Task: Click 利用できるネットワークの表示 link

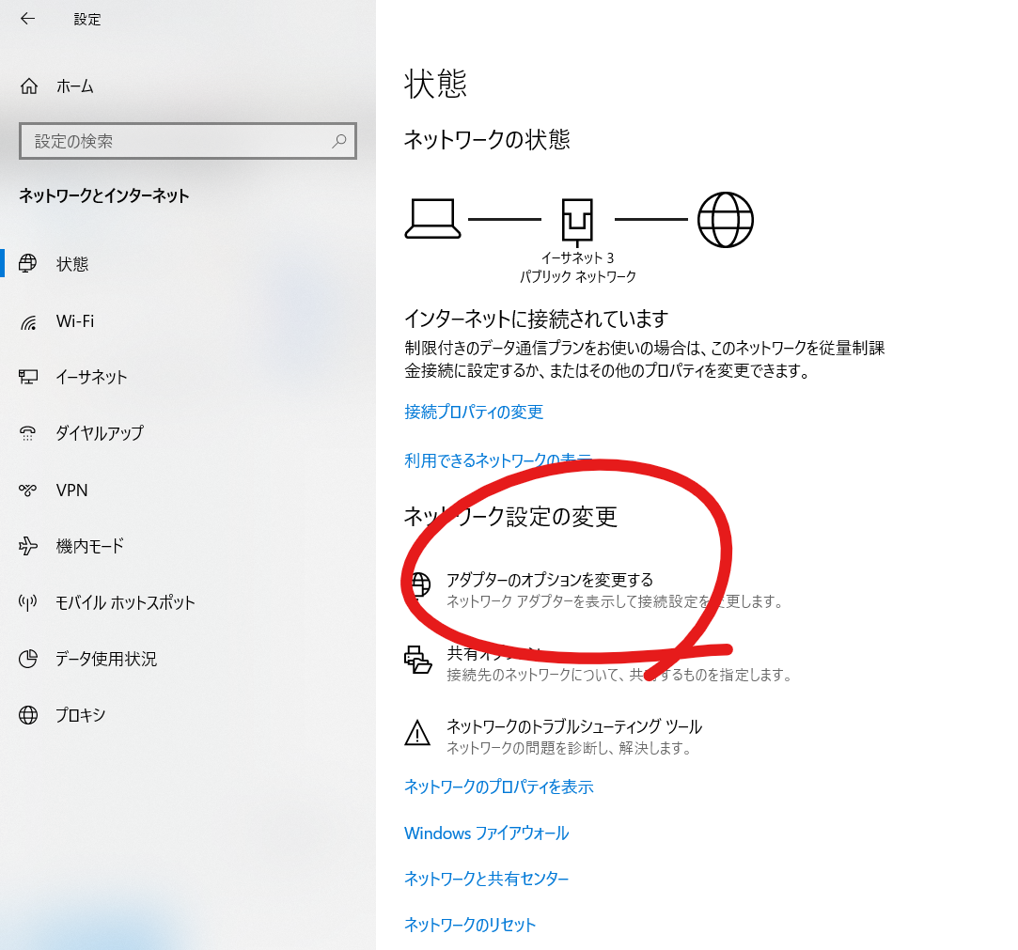Action: pyautogui.click(x=498, y=460)
